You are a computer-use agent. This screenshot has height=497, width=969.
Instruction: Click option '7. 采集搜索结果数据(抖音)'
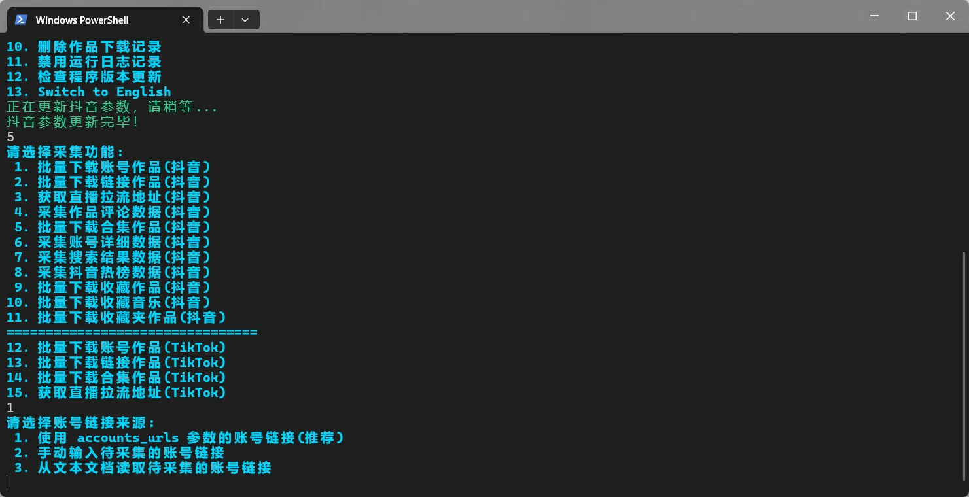tap(112, 258)
